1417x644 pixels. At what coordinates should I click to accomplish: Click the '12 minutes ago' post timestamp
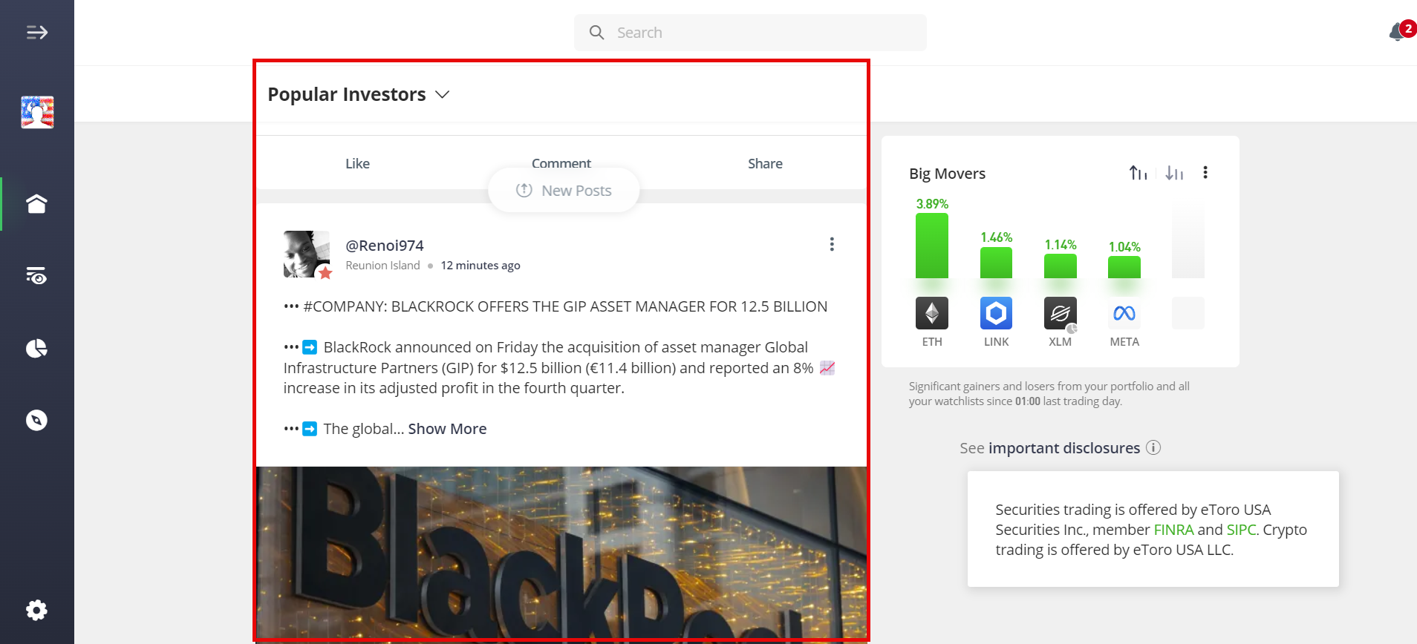[x=481, y=266]
